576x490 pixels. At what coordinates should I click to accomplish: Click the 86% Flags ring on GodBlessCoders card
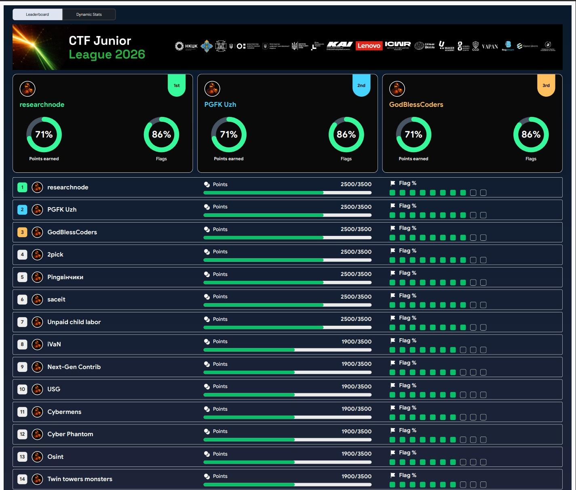point(531,134)
